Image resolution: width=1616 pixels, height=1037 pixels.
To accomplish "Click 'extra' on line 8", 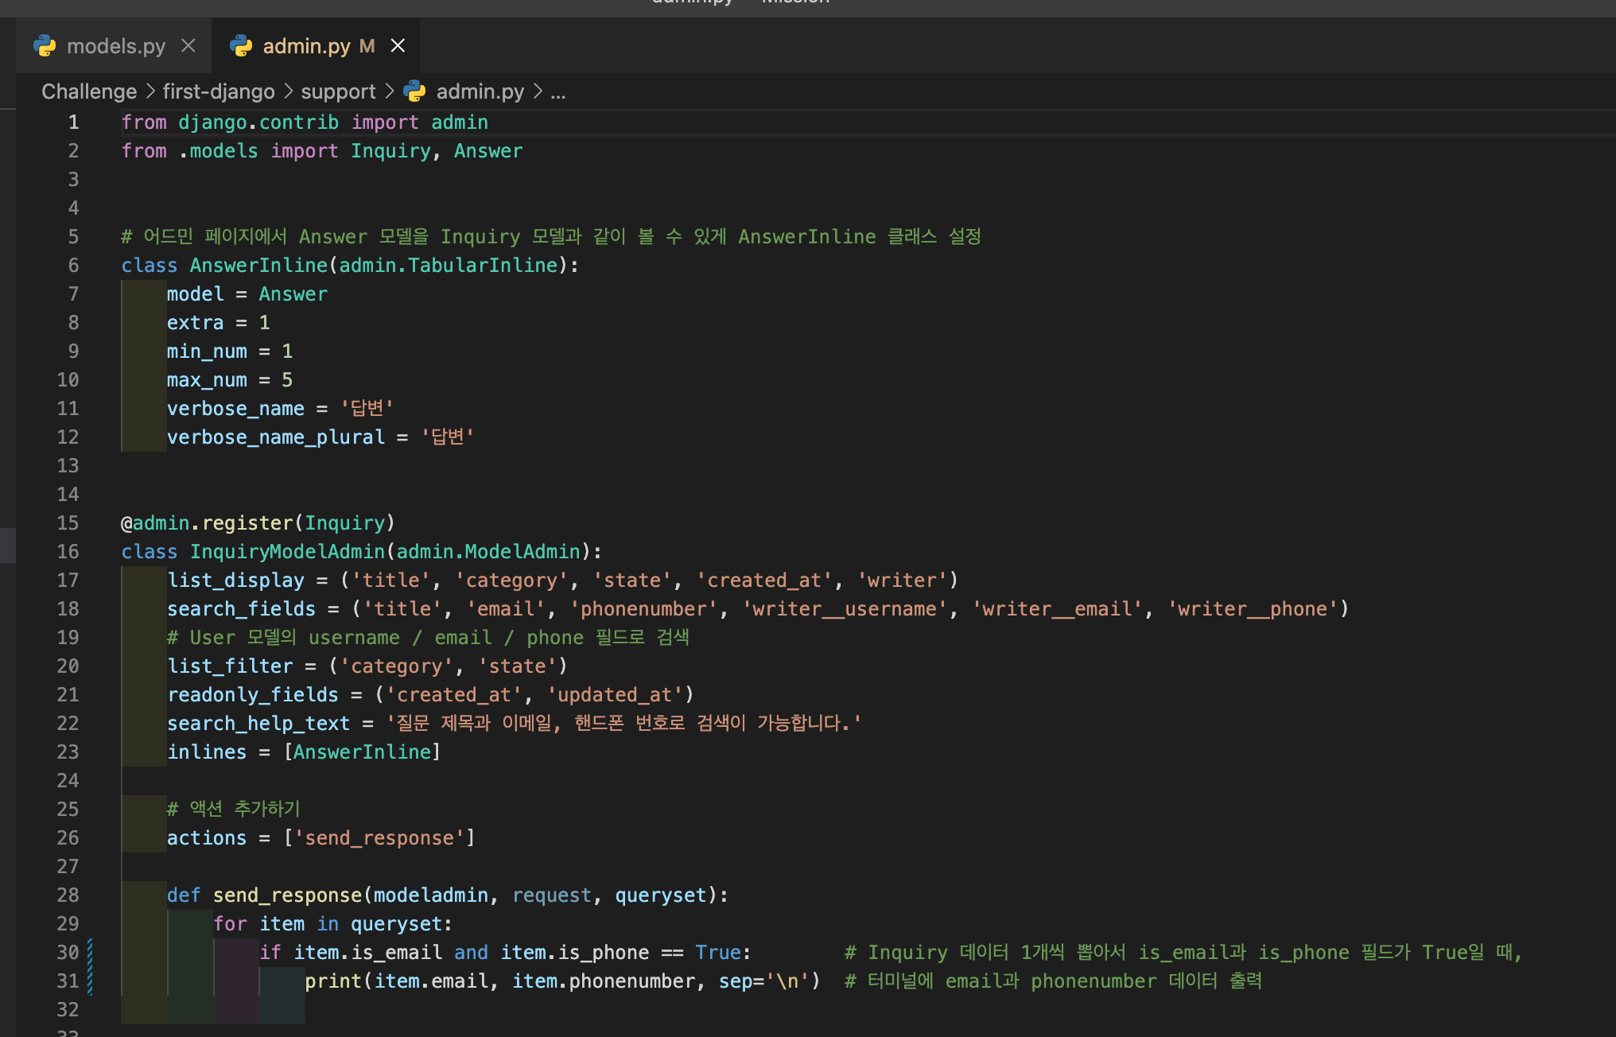I will [x=196, y=323].
